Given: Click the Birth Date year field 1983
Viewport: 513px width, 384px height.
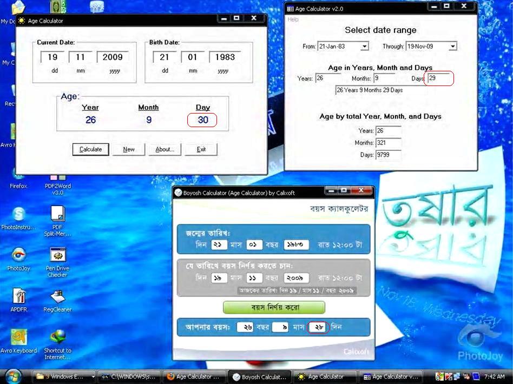Looking at the screenshot, I should [225, 57].
